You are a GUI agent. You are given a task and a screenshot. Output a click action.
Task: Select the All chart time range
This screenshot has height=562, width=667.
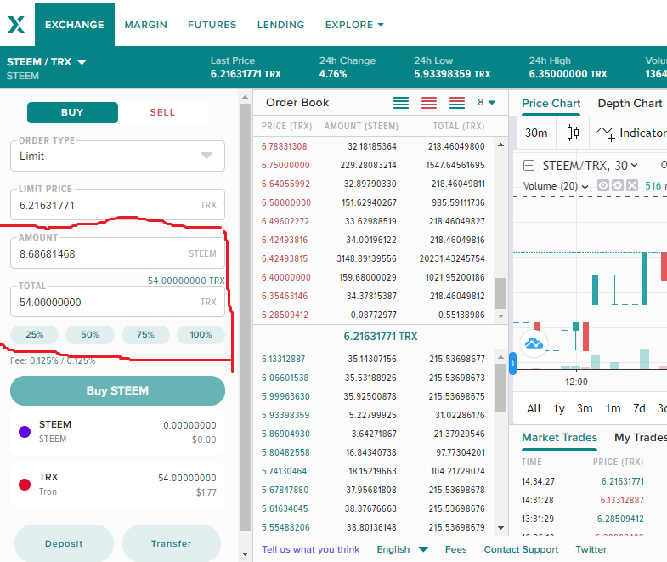point(534,408)
